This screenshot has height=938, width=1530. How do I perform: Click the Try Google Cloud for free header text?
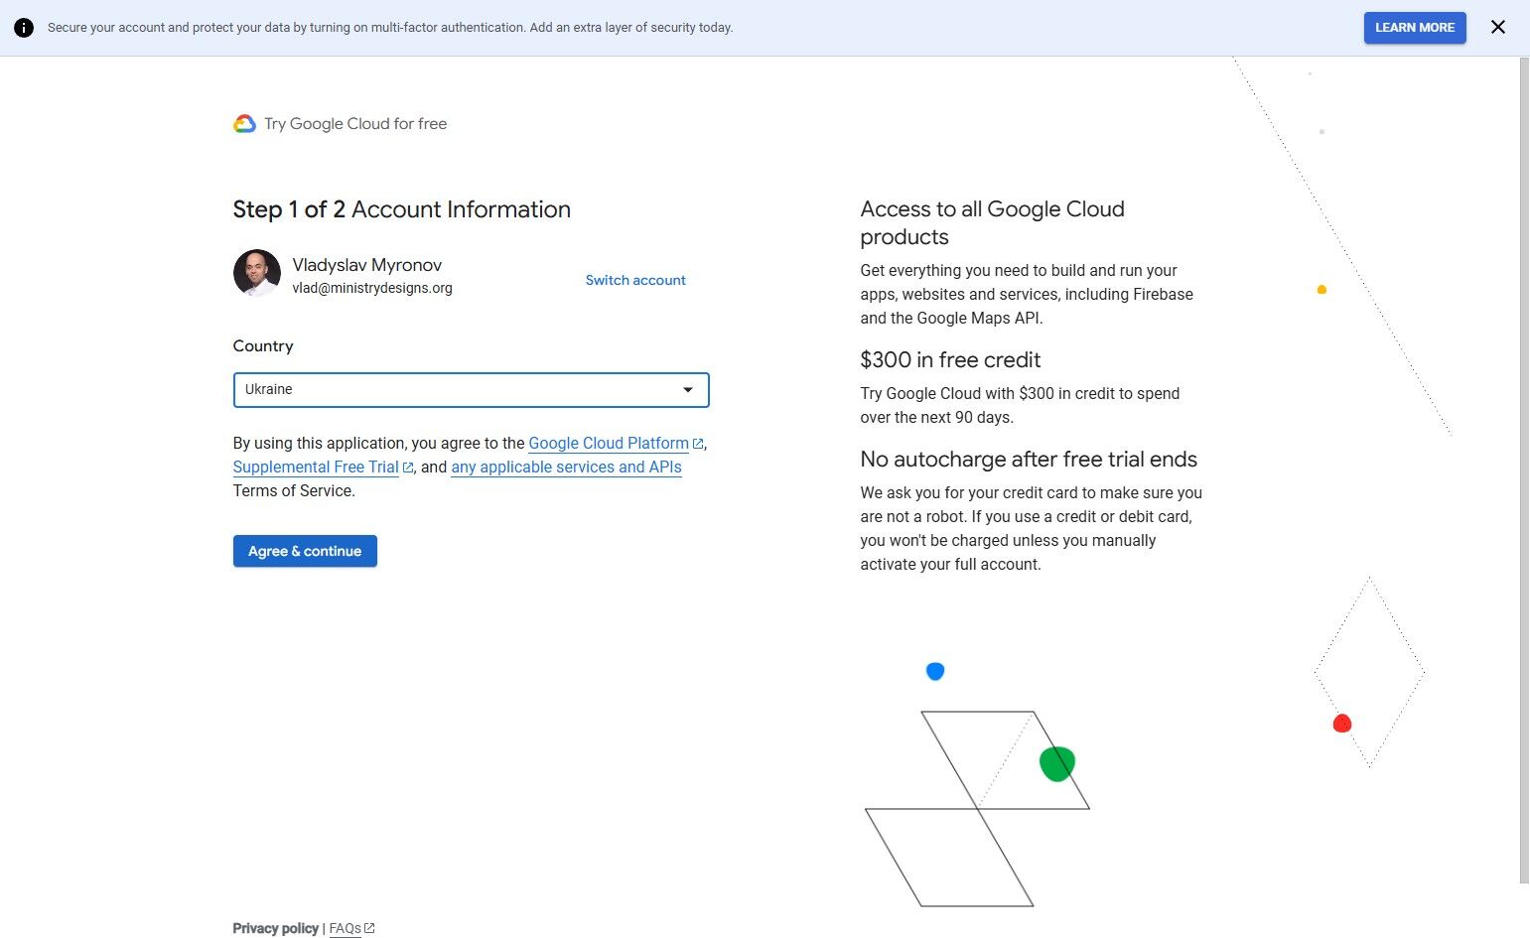pos(355,124)
